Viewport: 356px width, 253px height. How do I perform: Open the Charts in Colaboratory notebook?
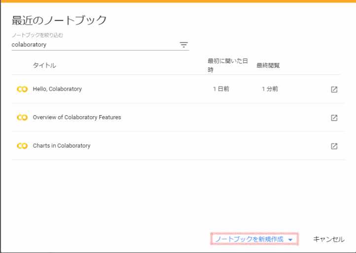pos(62,146)
